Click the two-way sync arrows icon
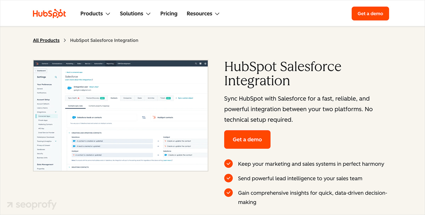Viewport: 425px width, 215px height. point(144,117)
